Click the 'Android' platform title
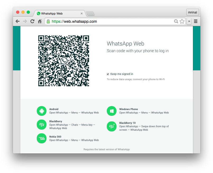This screenshot has height=173, width=213. point(54,109)
